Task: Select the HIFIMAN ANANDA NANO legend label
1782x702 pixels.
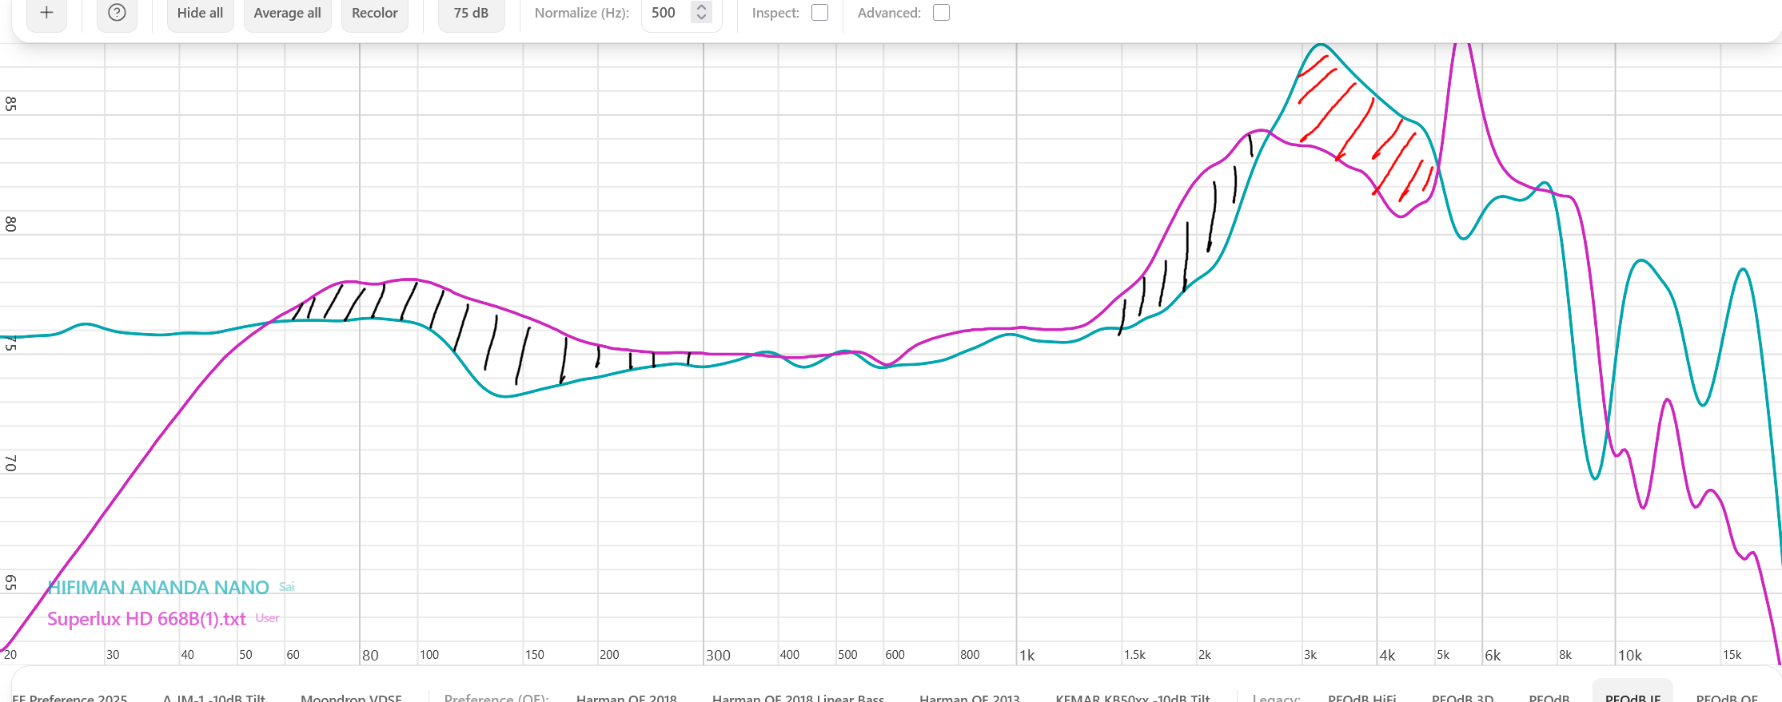Action: click(x=158, y=587)
